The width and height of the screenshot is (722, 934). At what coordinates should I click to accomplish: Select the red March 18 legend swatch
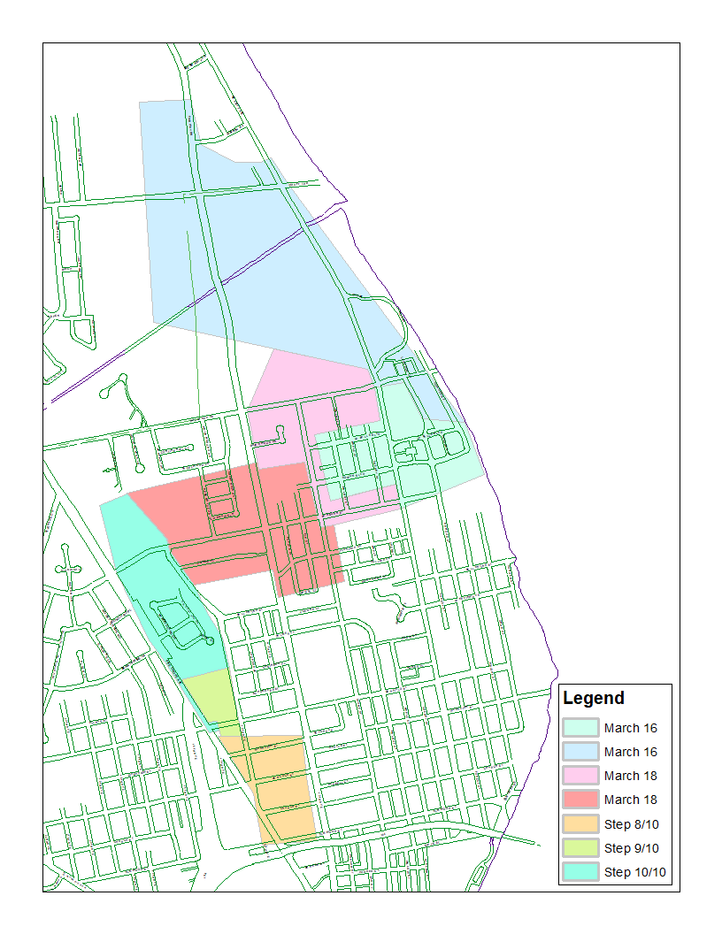point(580,800)
